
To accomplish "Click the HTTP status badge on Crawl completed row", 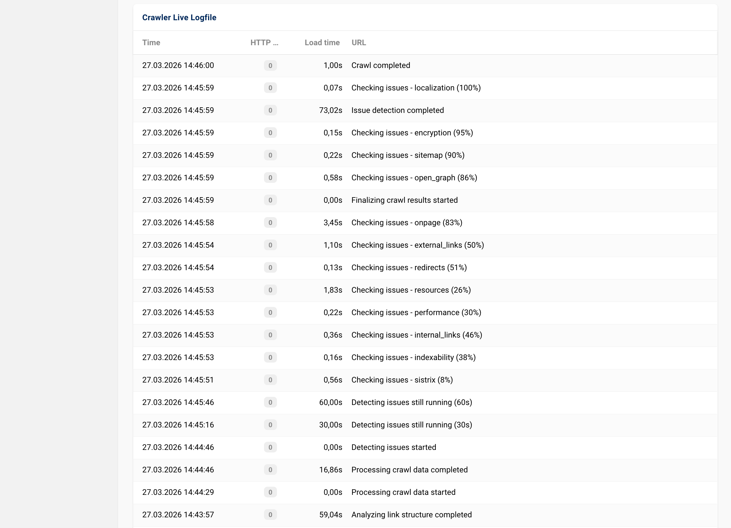I will tap(270, 65).
